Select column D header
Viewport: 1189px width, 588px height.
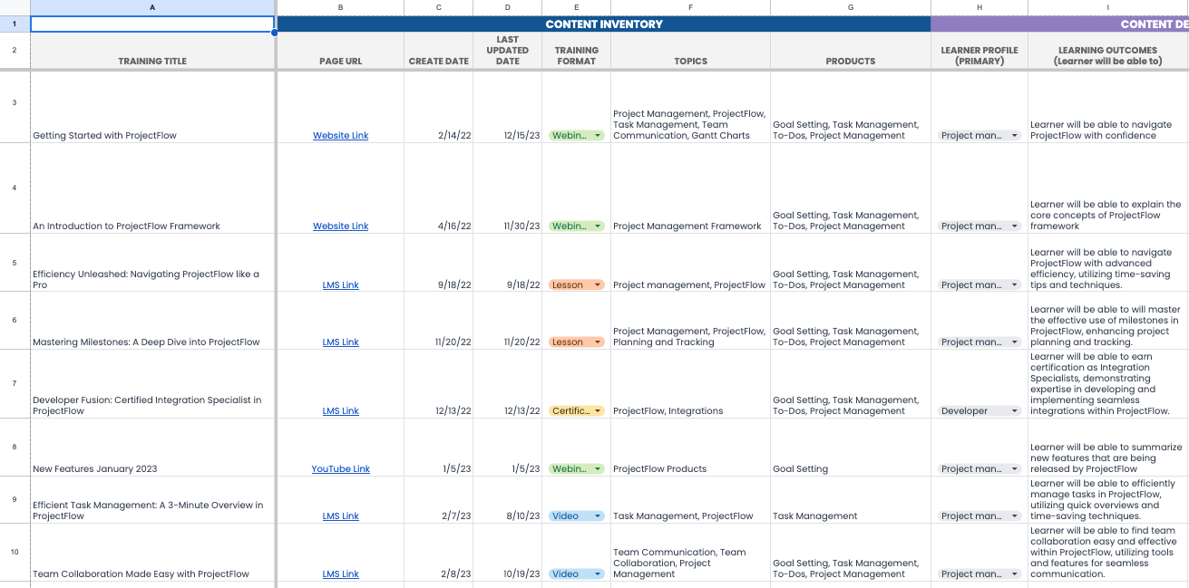pos(508,7)
